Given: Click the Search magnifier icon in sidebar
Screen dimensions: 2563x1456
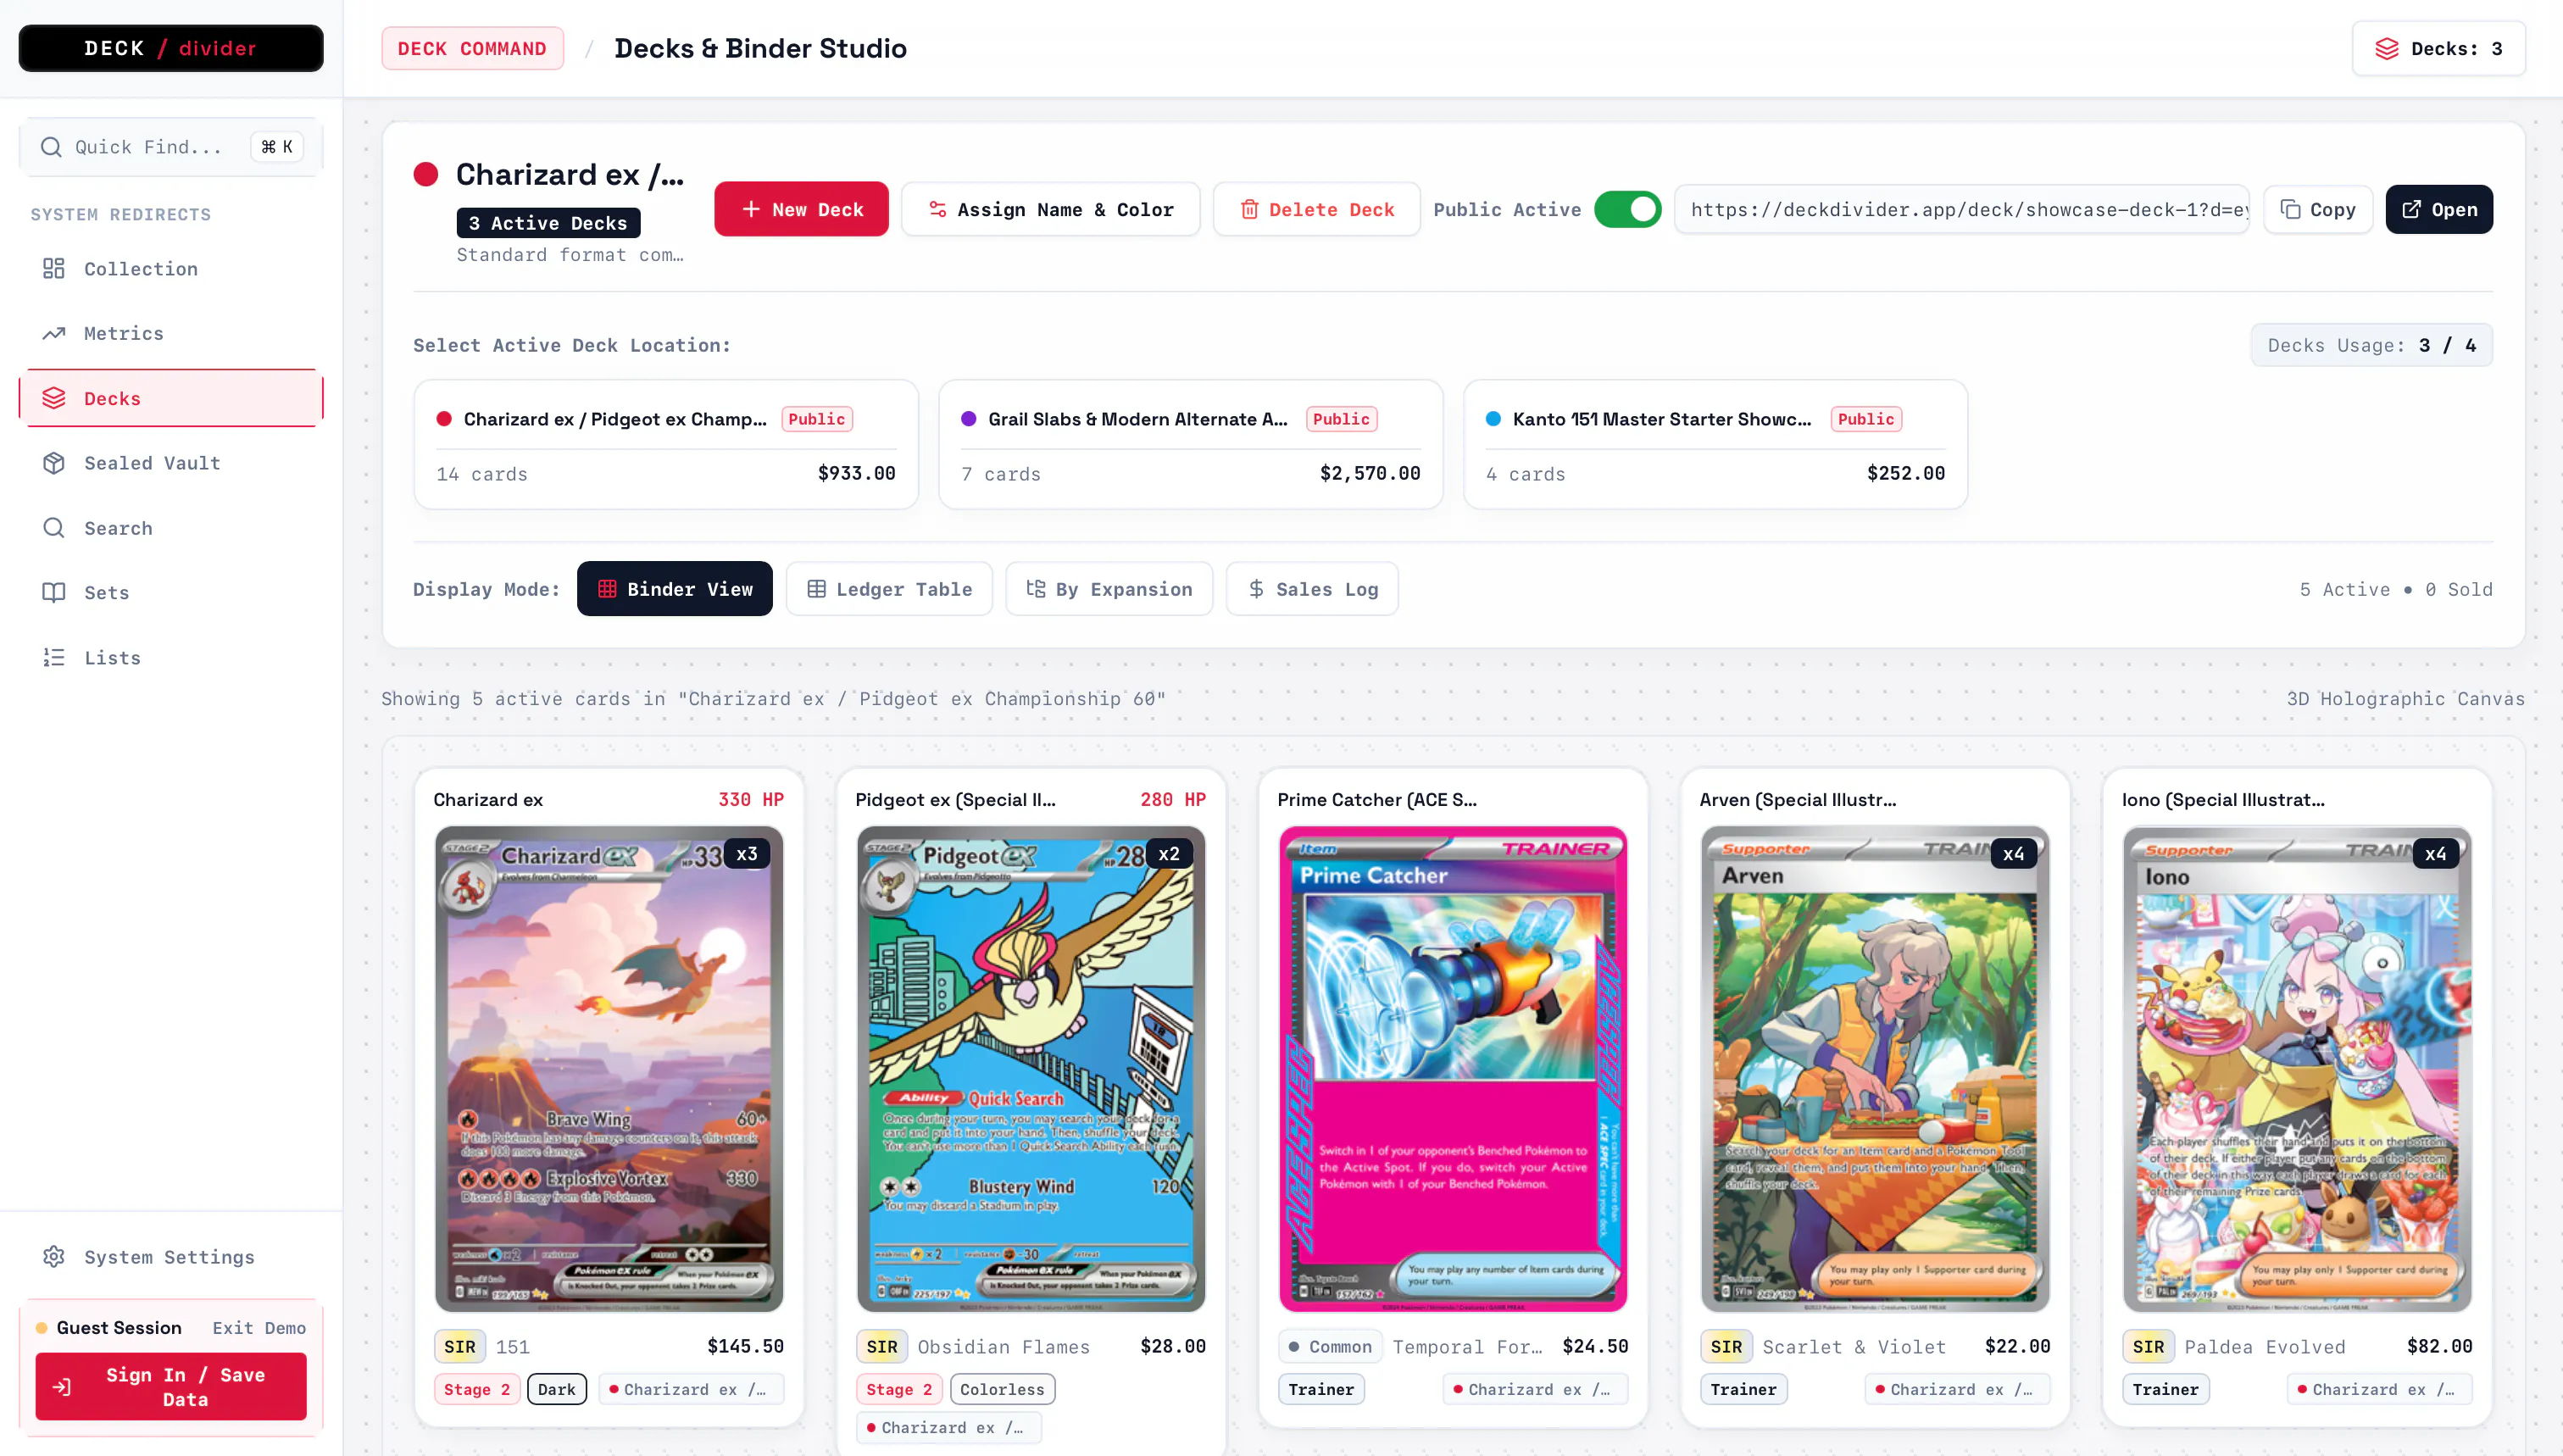Looking at the screenshot, I should 54,528.
